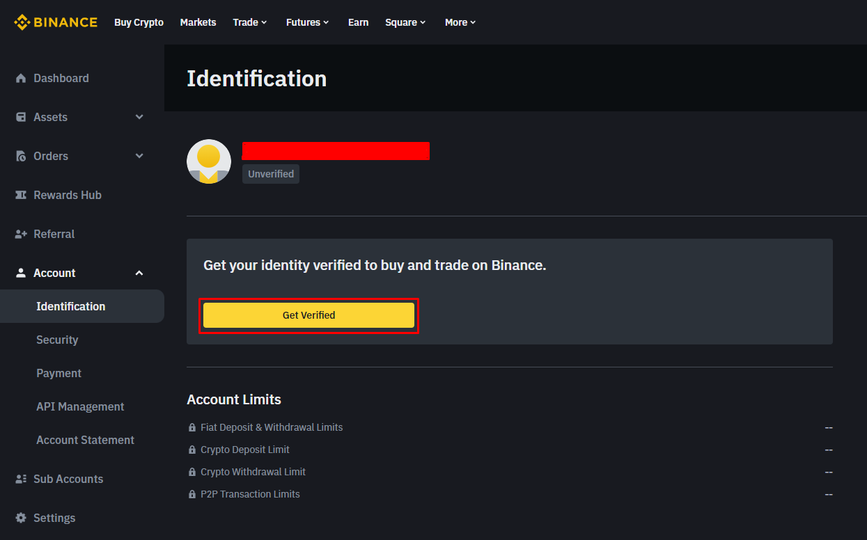This screenshot has height=540, width=867.
Task: Open Dashboard via the home icon
Action: (21, 78)
